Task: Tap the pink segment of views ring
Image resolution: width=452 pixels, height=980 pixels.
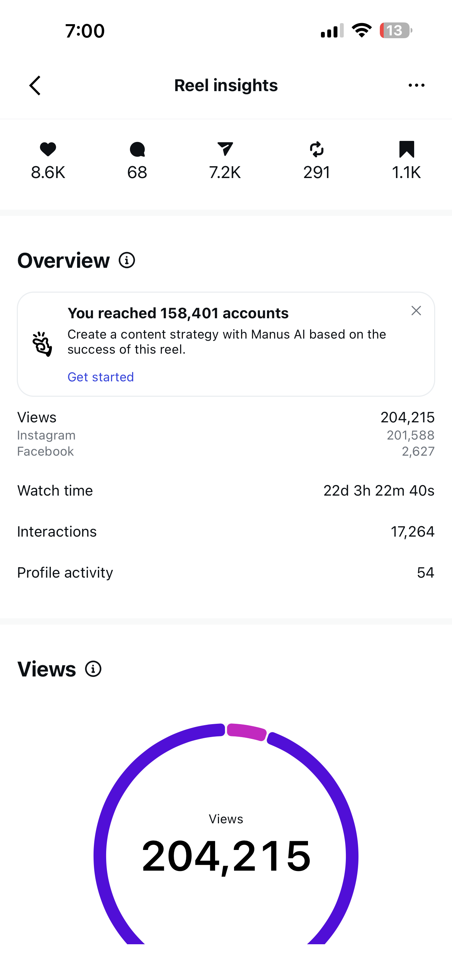Action: (x=247, y=732)
